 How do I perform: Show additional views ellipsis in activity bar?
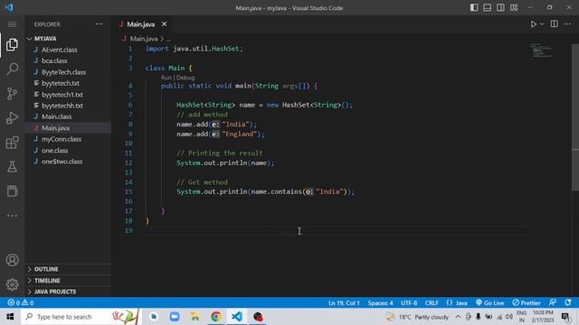[x=12, y=216]
